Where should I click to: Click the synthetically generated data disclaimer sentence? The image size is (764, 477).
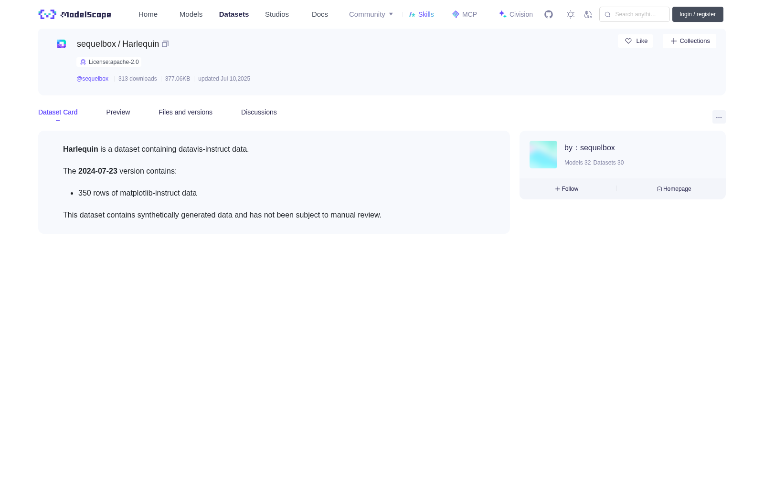coord(222,215)
